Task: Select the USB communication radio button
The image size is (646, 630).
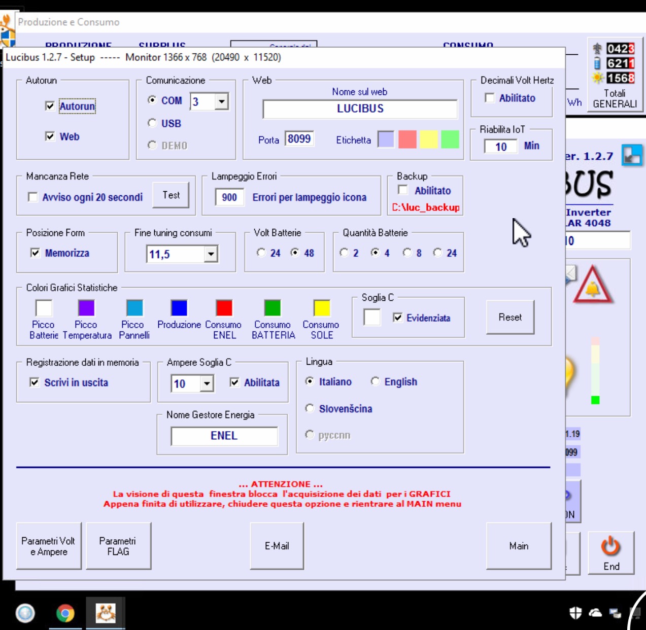Action: pyautogui.click(x=152, y=123)
